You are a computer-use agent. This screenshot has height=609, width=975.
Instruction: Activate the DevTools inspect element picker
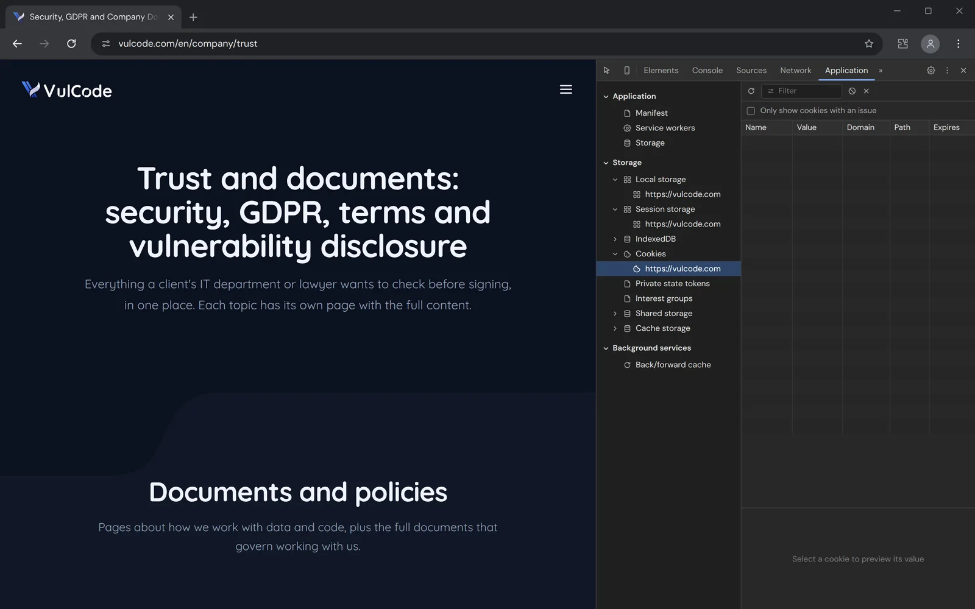(606, 71)
